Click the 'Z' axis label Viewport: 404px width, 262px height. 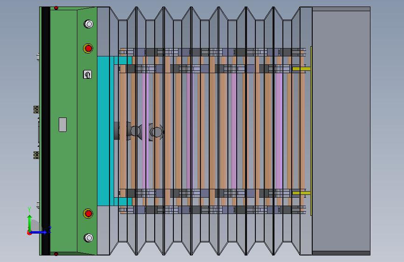pyautogui.click(x=50, y=229)
